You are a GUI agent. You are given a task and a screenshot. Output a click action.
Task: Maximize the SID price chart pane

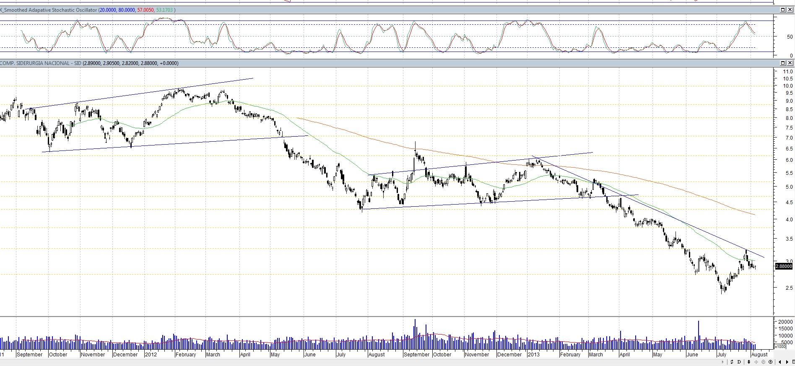[783, 63]
